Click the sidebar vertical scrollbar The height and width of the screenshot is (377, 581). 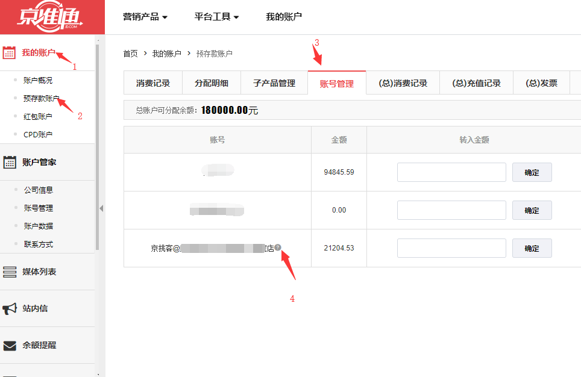98,148
